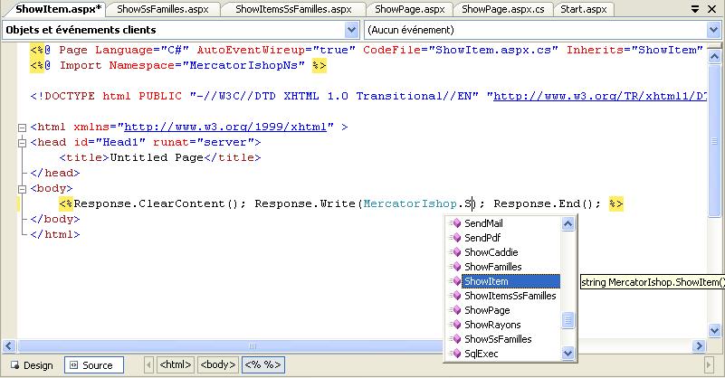Viewport: 725px width, 378px height.
Task: Click the method icon beside ShowItemsSsFamilles
Action: tap(455, 296)
